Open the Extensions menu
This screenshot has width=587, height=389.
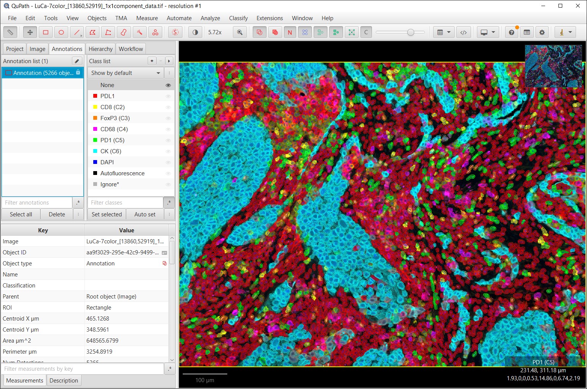coord(270,18)
